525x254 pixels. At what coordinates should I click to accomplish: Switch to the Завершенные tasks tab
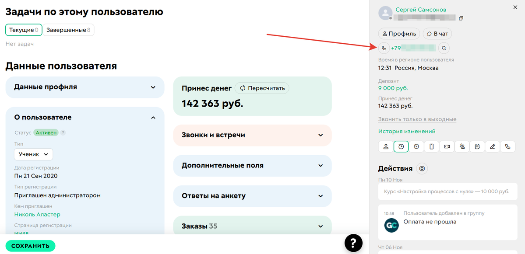point(68,30)
